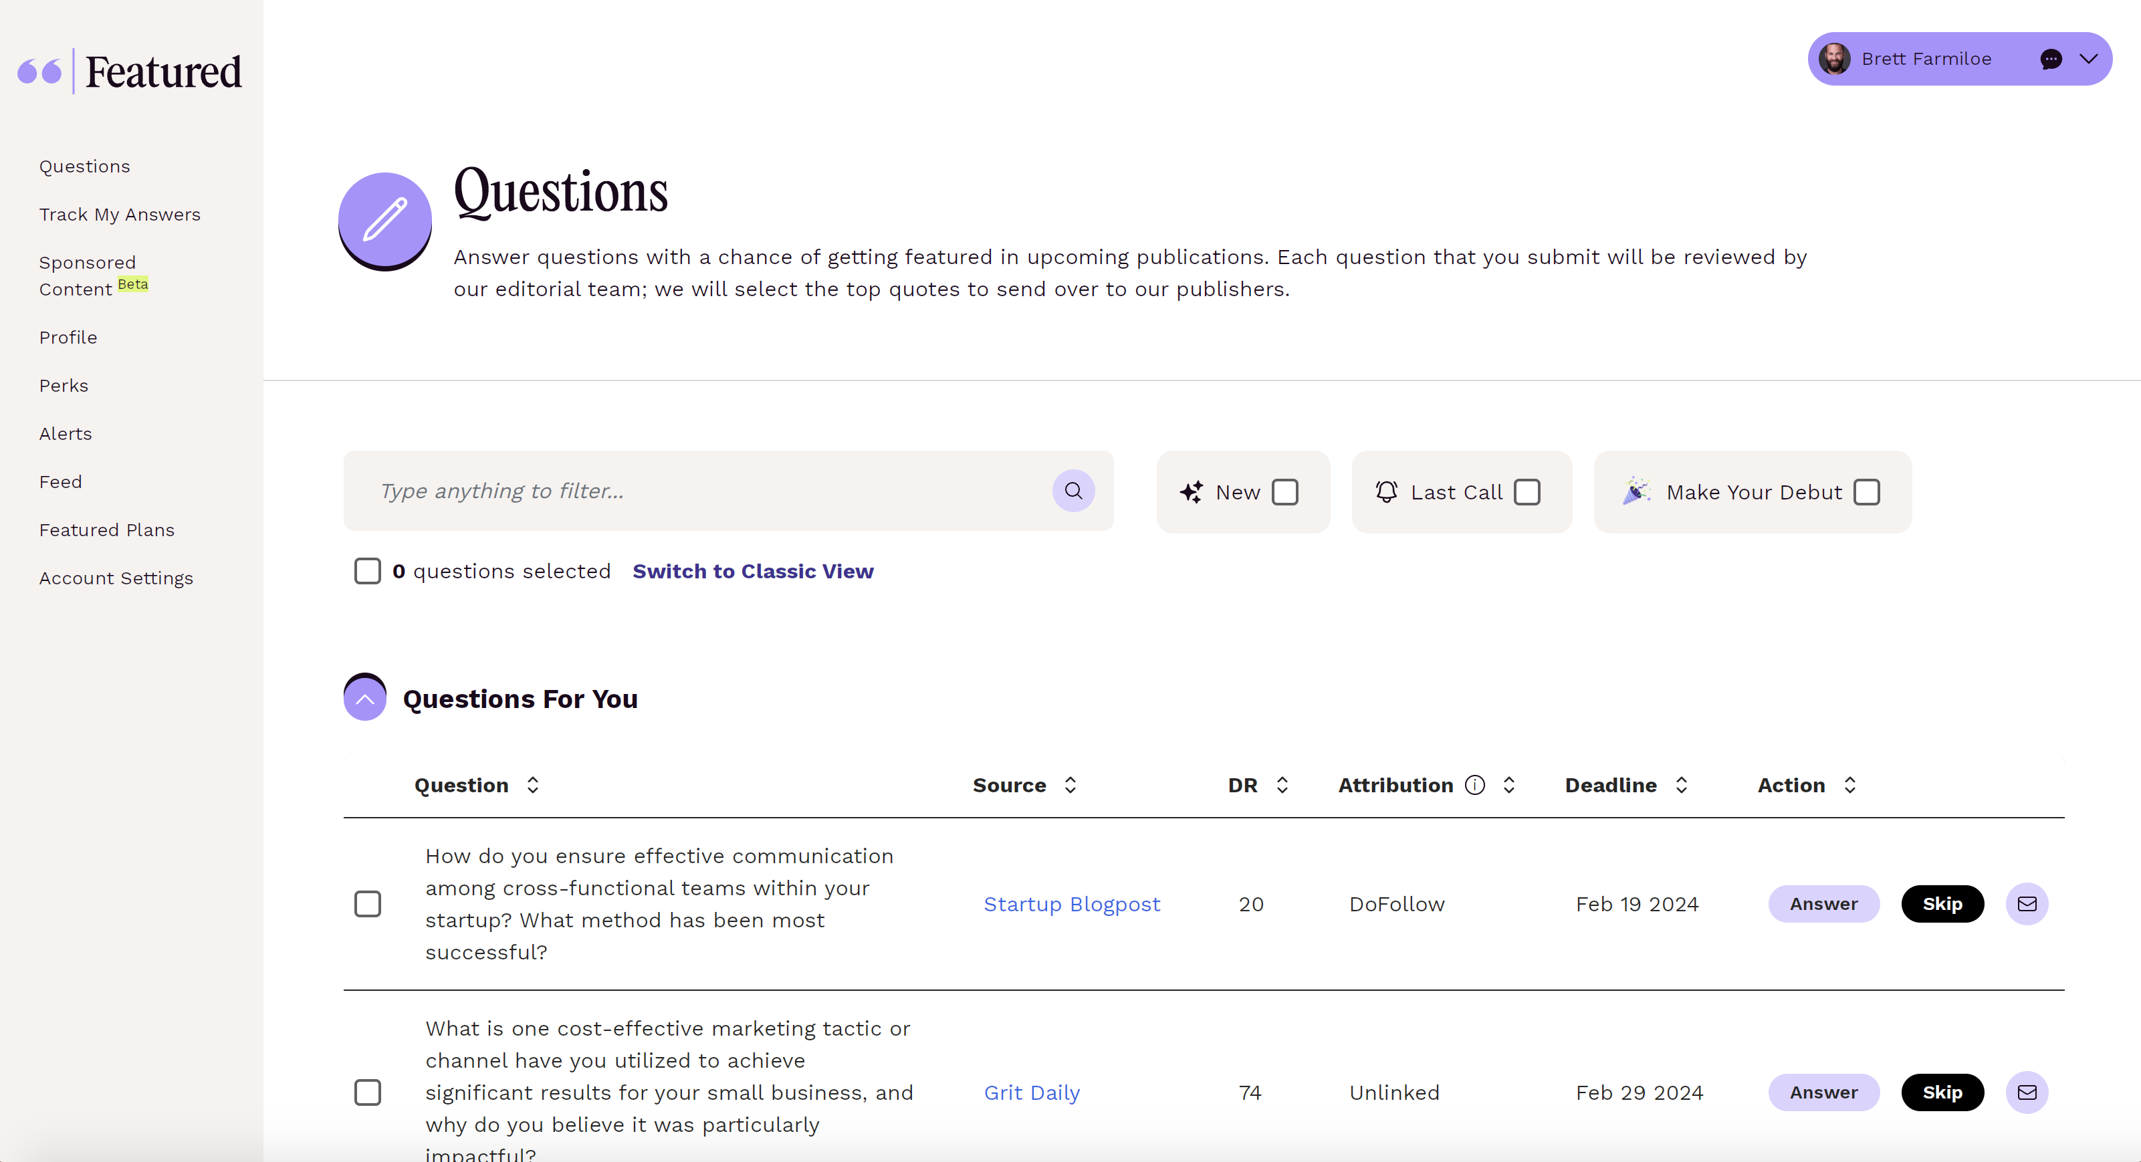Check the cost-effective marketing question checkbox
2141x1162 pixels.
367,1092
